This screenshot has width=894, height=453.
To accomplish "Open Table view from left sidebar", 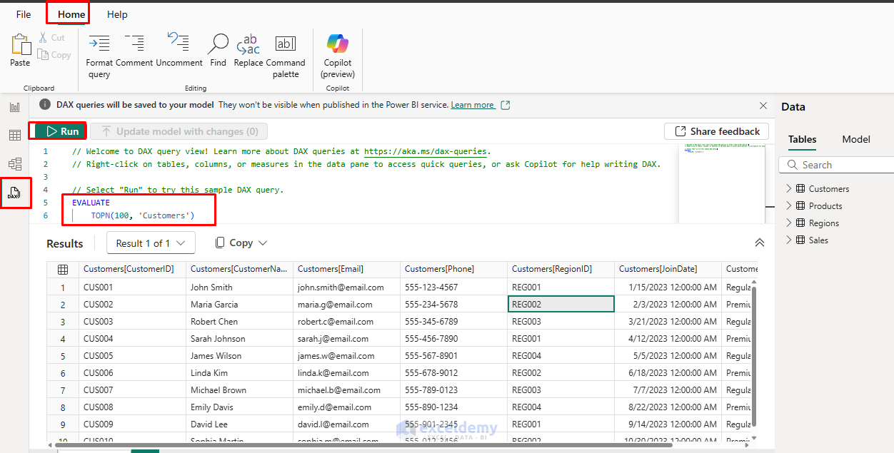I will (15, 136).
